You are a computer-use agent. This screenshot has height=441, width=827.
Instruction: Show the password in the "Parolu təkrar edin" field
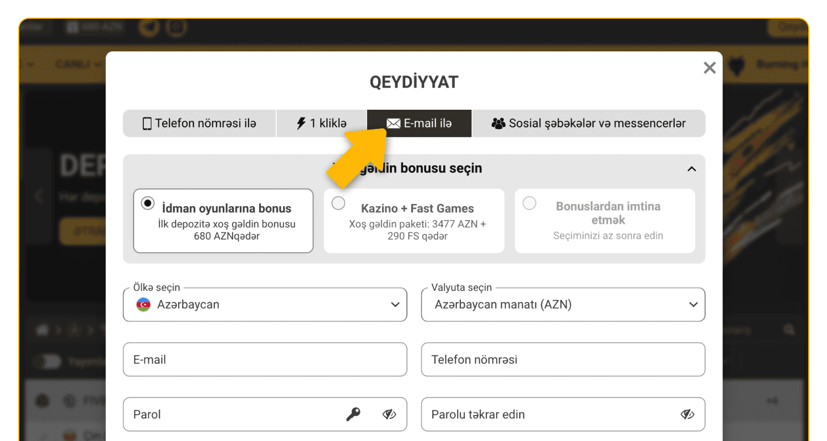(x=687, y=414)
